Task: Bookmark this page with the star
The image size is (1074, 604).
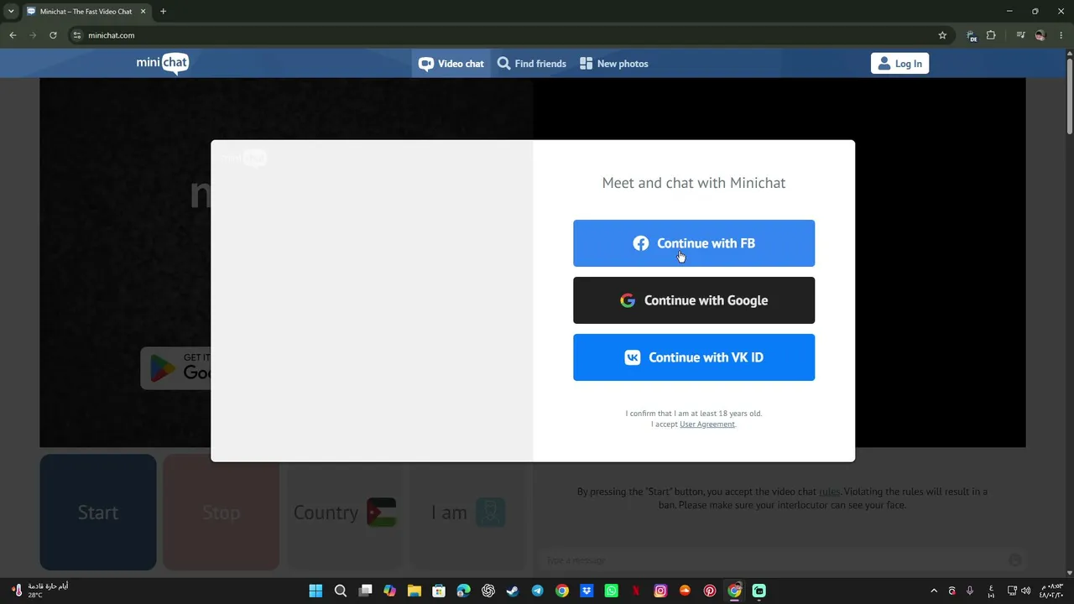Action: pyautogui.click(x=942, y=35)
